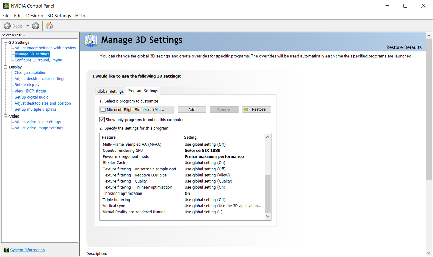The width and height of the screenshot is (433, 257).
Task: Click the Add button
Action: (x=192, y=109)
